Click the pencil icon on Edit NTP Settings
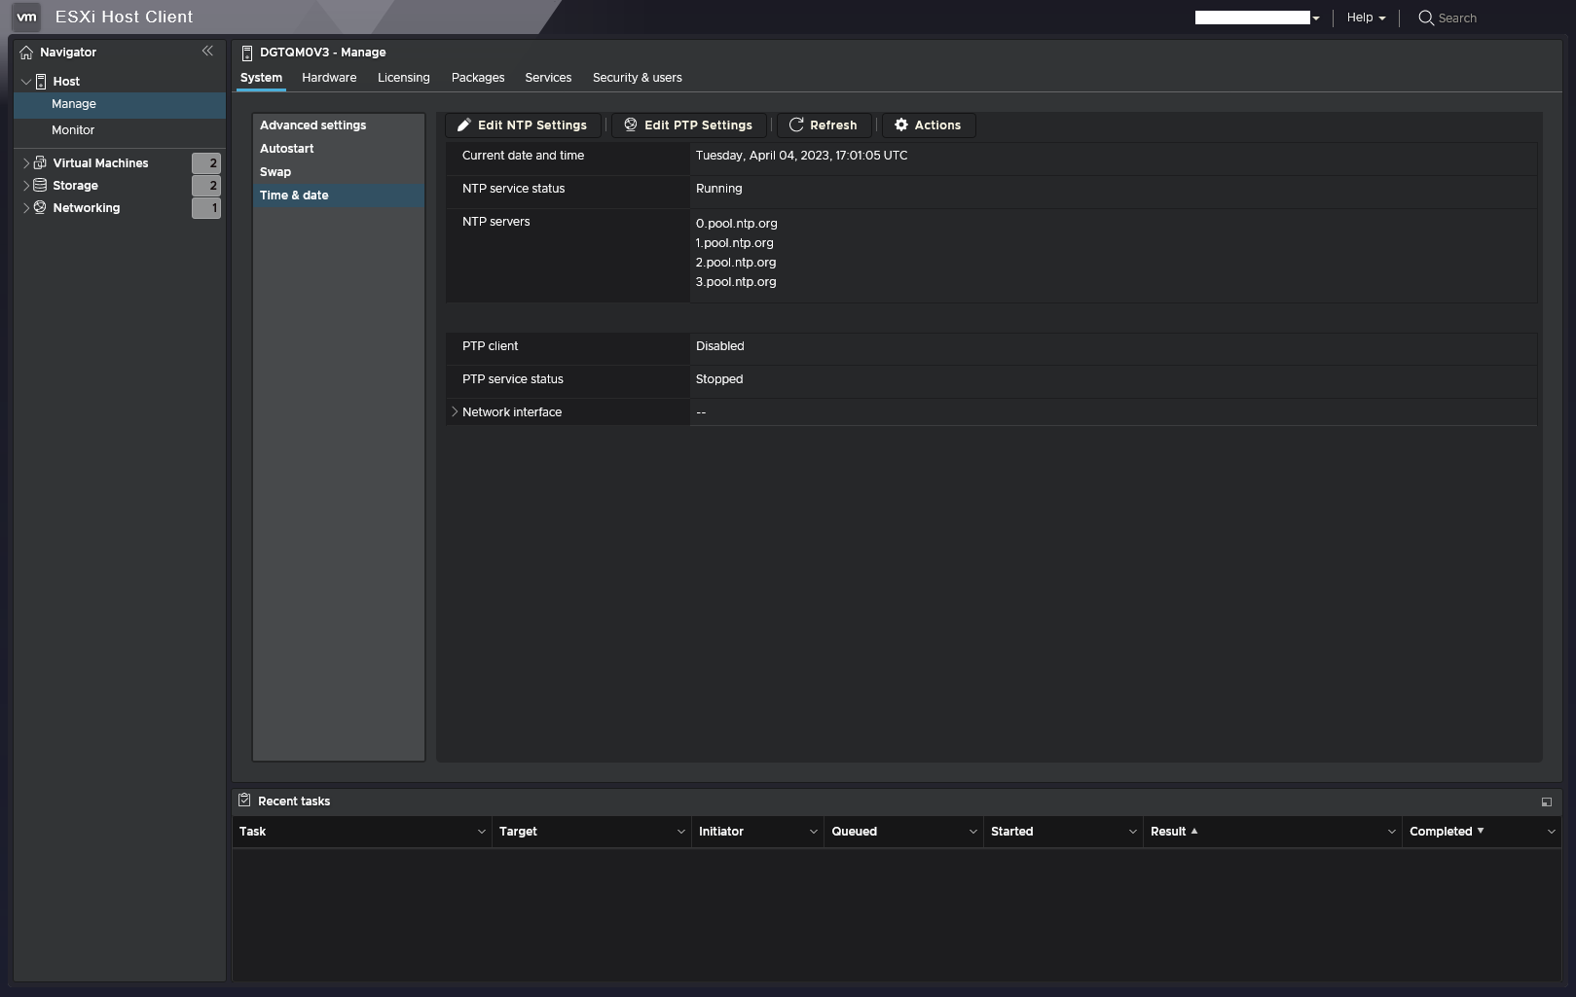Viewport: 1576px width, 997px height. tap(464, 125)
